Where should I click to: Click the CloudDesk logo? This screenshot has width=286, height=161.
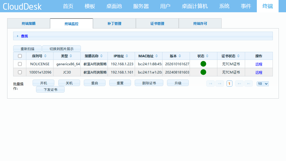tap(22, 7)
